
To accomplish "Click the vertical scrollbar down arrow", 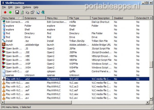I will pyautogui.click(x=151, y=99).
